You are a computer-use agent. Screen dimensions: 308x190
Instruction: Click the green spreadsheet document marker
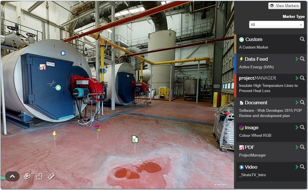[135, 139]
